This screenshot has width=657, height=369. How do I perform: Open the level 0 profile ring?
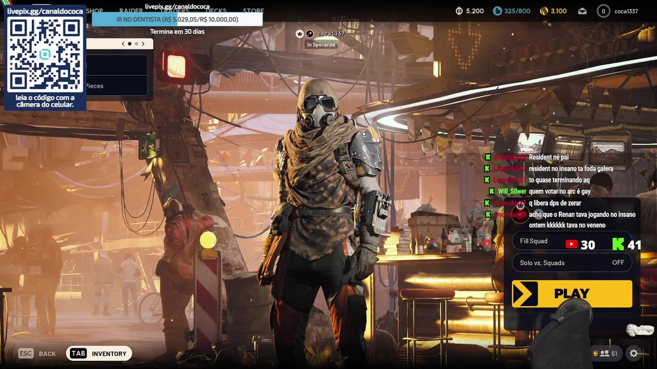click(x=604, y=11)
